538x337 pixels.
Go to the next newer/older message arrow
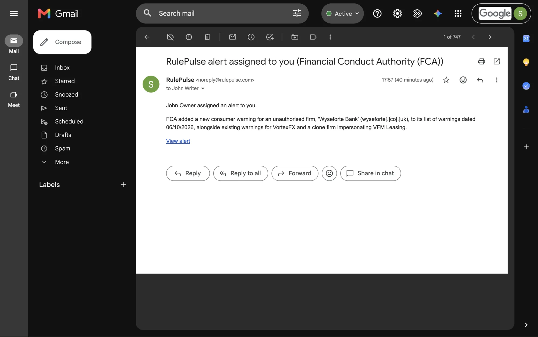click(490, 37)
